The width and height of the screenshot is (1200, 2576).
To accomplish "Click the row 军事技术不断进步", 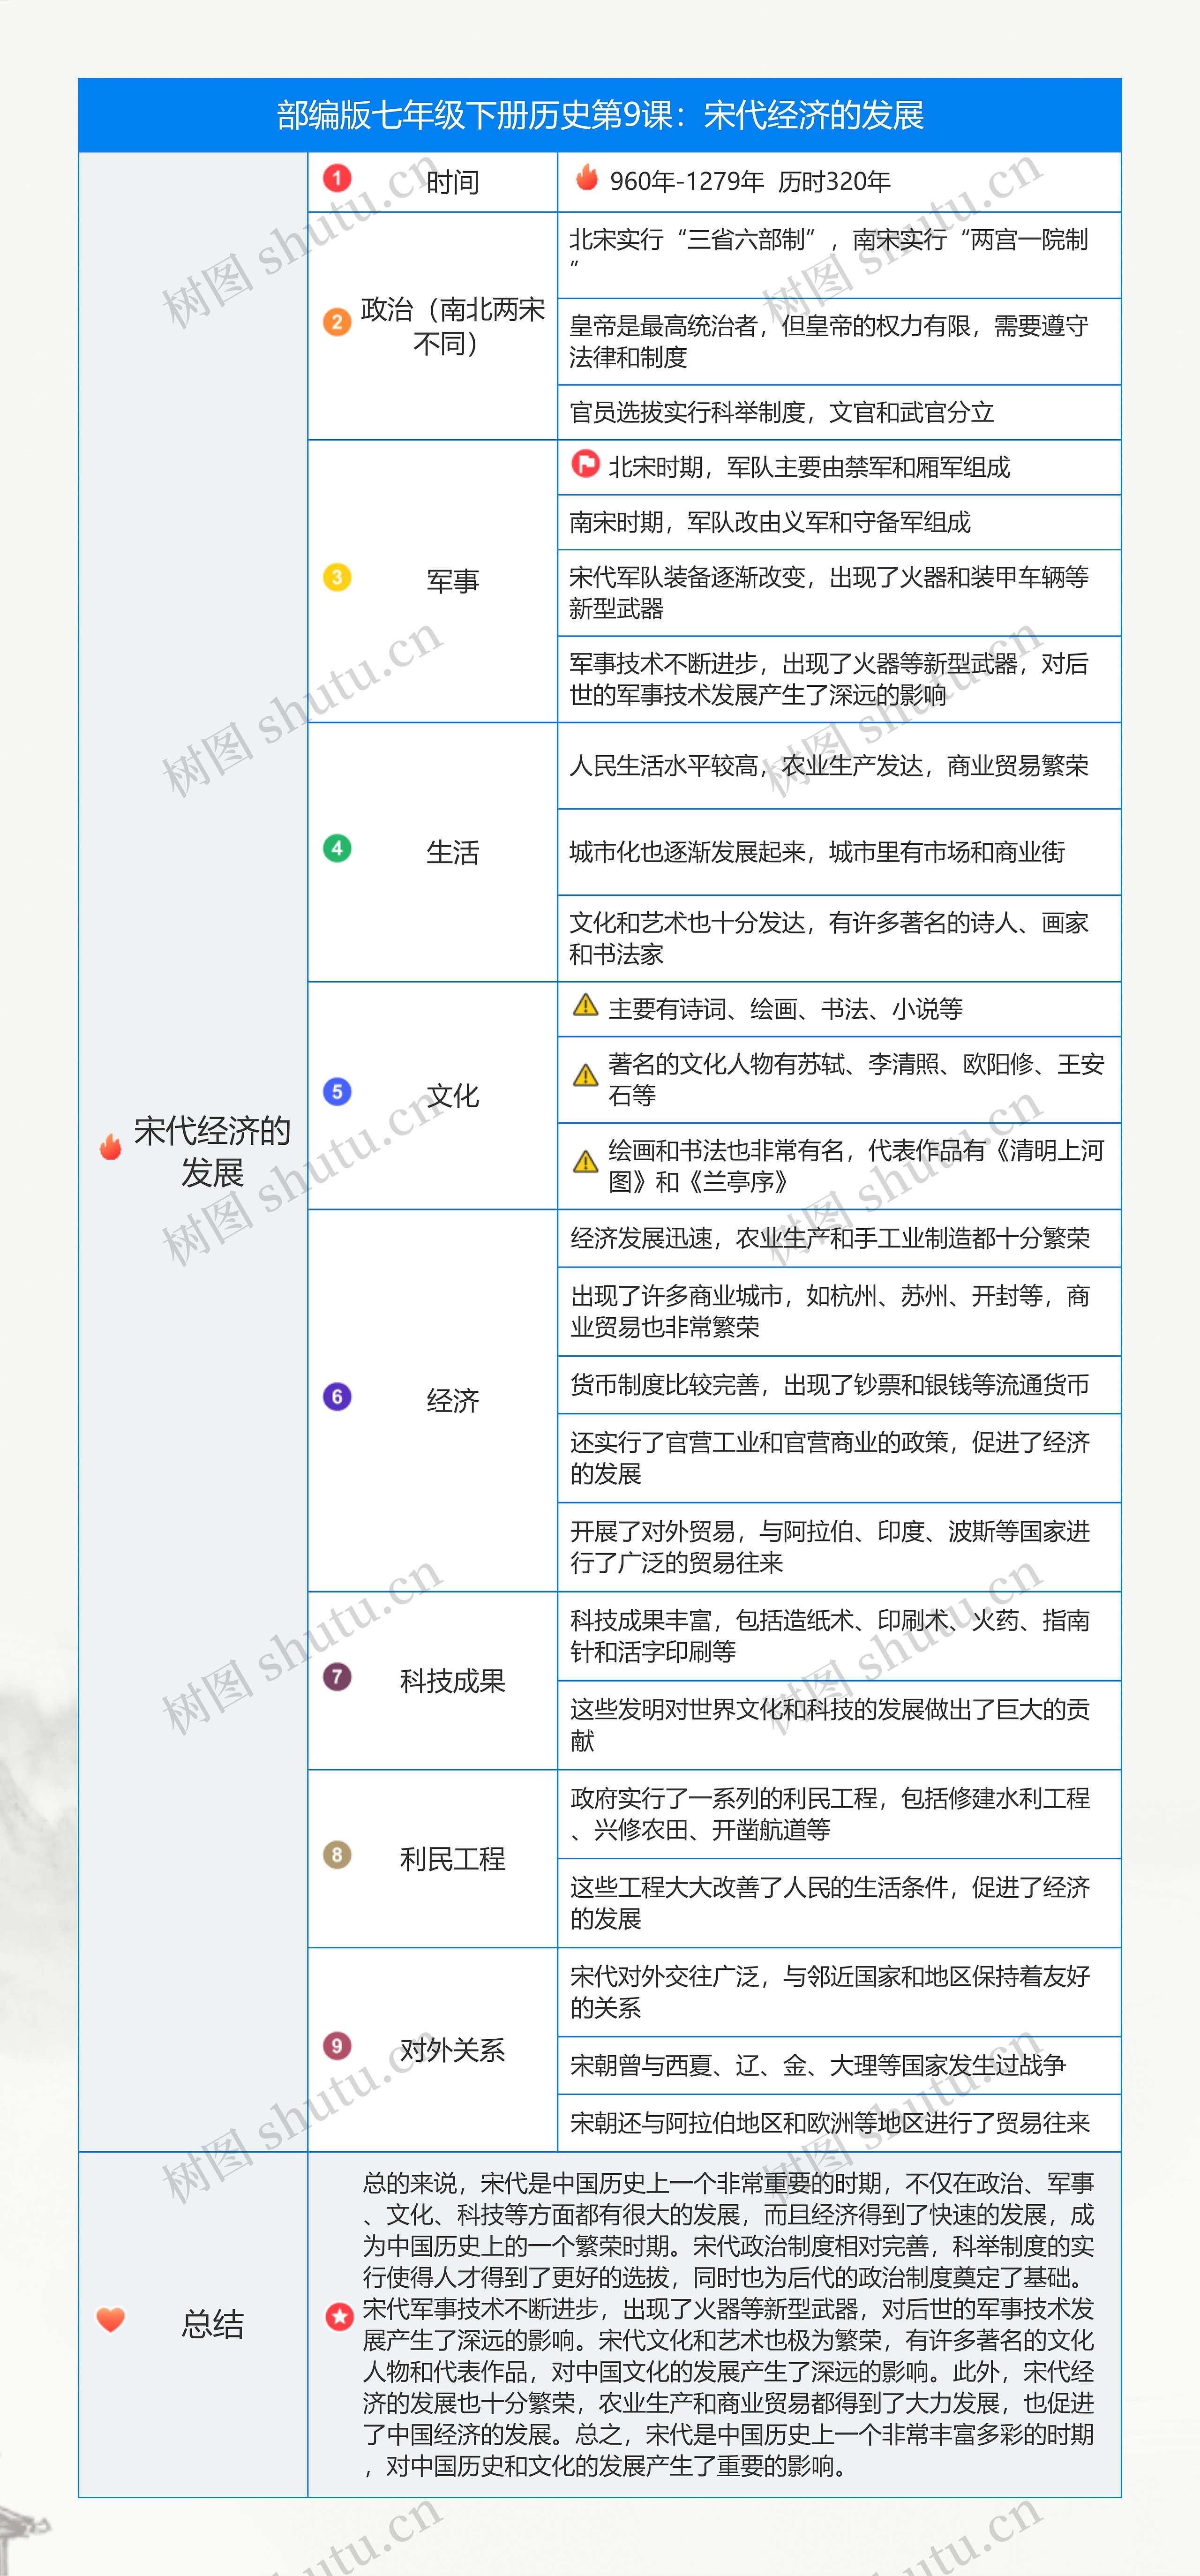I will tap(839, 679).
